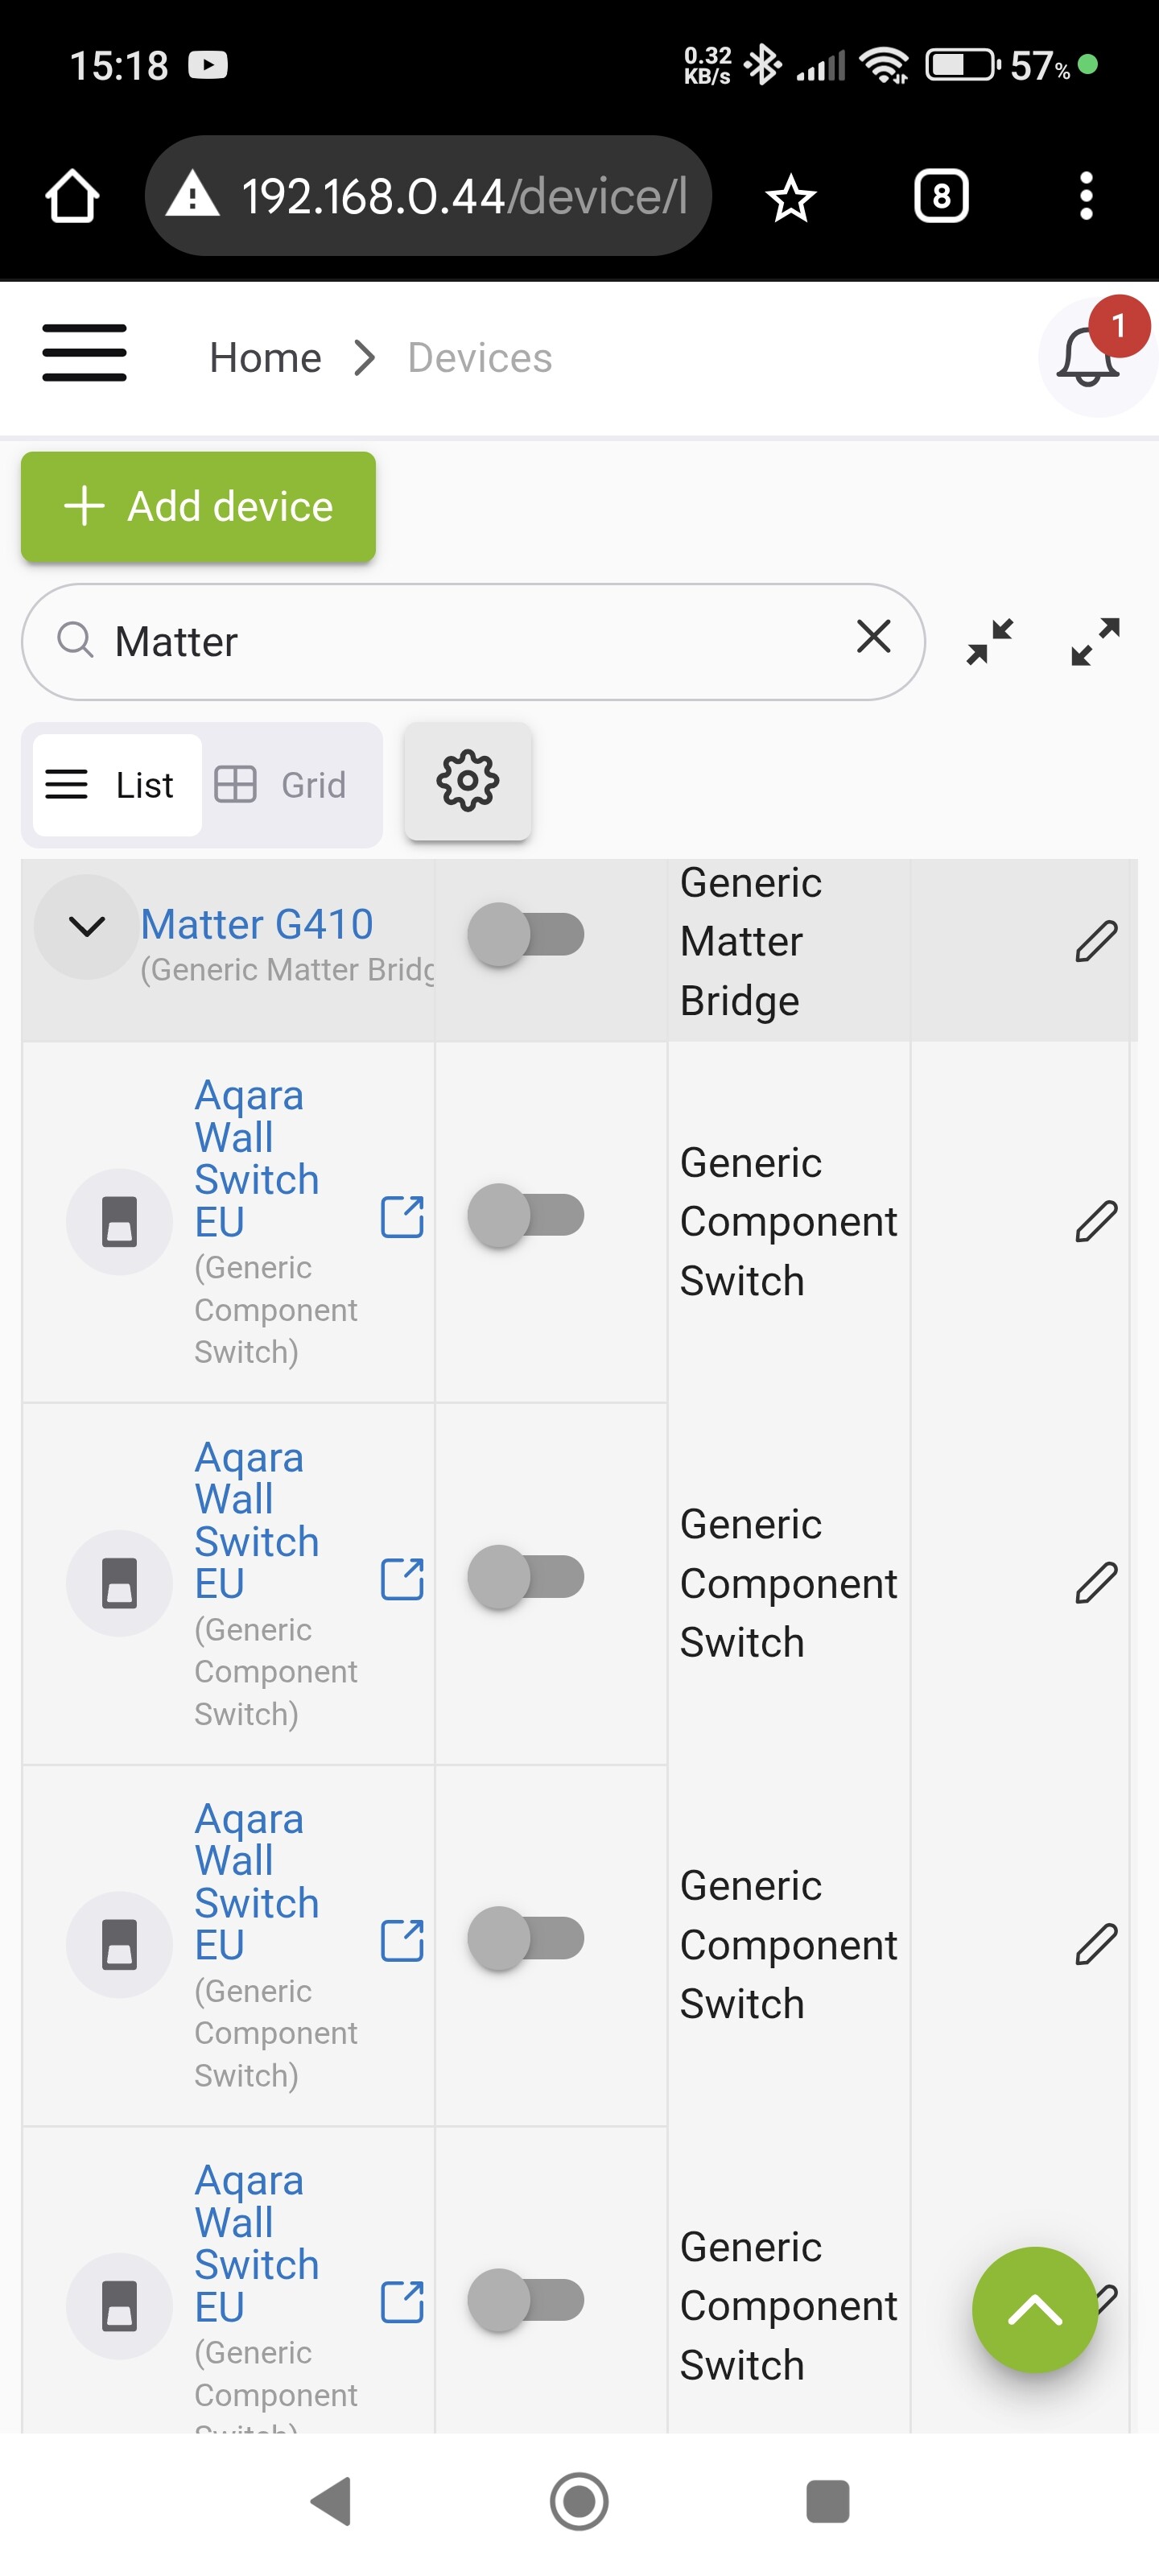The height and width of the screenshot is (2576, 1159).
Task: Click the collapse all rows icon
Action: (989, 642)
